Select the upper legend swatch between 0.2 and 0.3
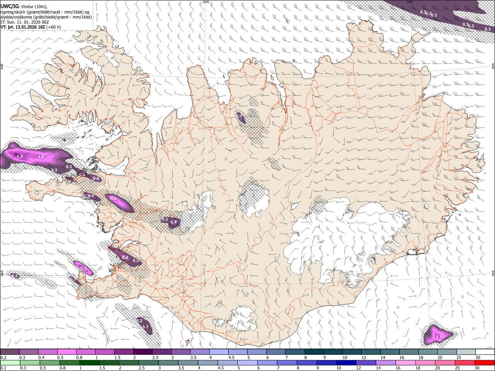495x371 pixels. click(10, 352)
